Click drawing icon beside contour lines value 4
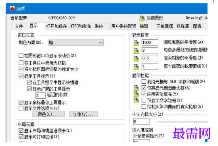This screenshot has height=146, width=218. [136, 67]
